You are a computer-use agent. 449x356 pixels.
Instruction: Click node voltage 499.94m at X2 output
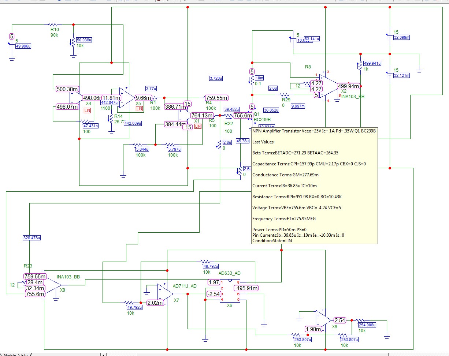349,86
